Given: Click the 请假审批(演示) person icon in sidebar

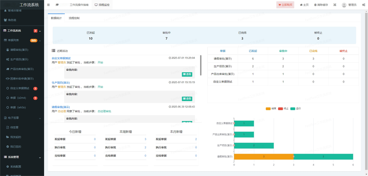Looking at the screenshot, I should (x=8, y=50).
